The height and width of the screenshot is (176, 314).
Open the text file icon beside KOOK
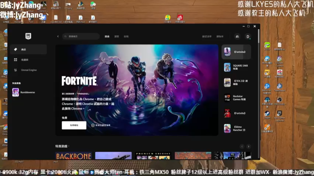(x=279, y=46)
